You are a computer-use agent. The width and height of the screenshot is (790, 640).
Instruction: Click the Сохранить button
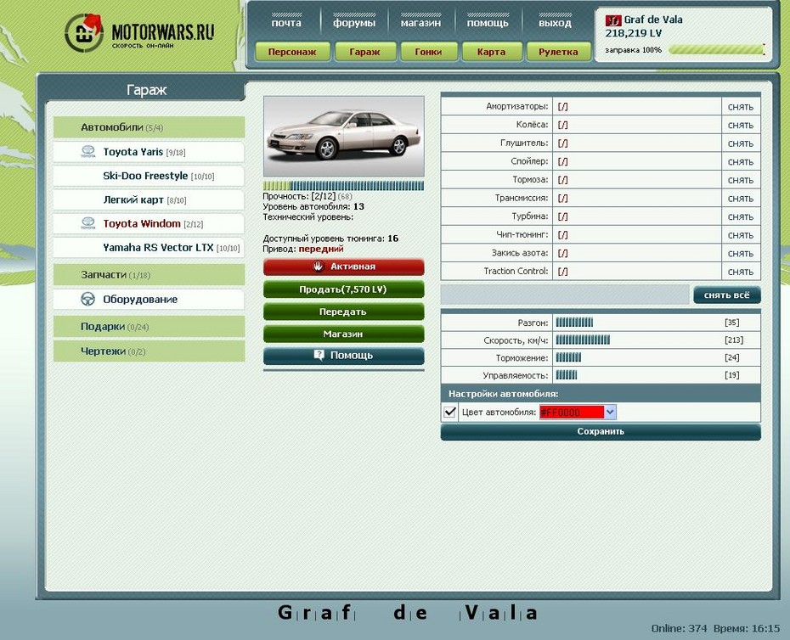click(601, 431)
